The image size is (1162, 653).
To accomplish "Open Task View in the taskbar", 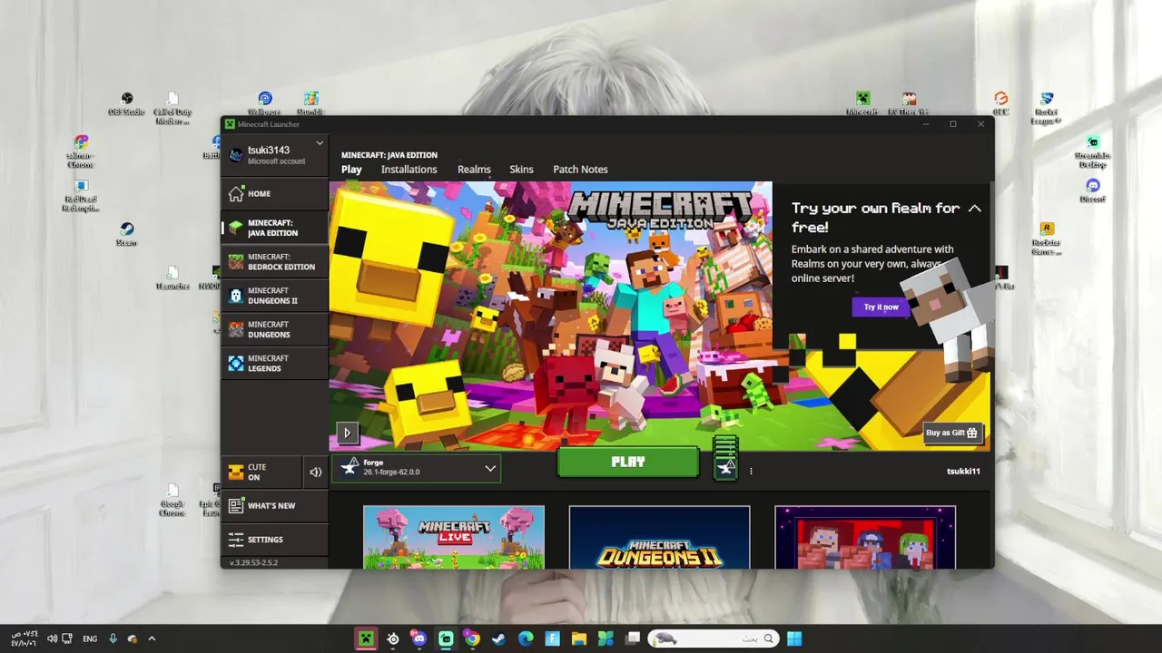I will tap(633, 638).
